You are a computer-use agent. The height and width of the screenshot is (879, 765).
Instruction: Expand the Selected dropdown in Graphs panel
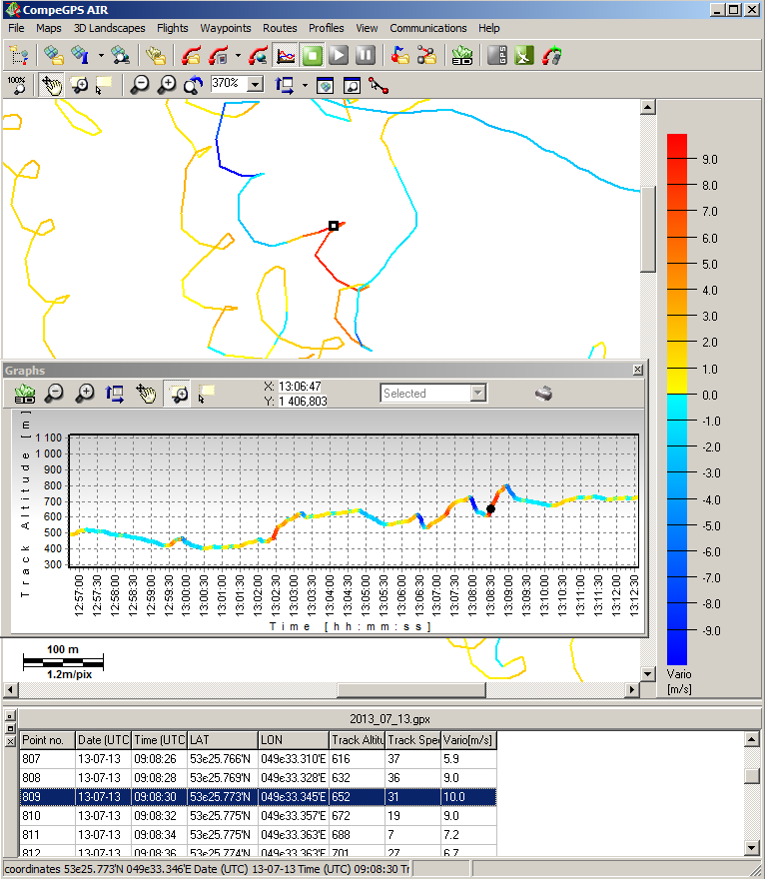(x=477, y=394)
